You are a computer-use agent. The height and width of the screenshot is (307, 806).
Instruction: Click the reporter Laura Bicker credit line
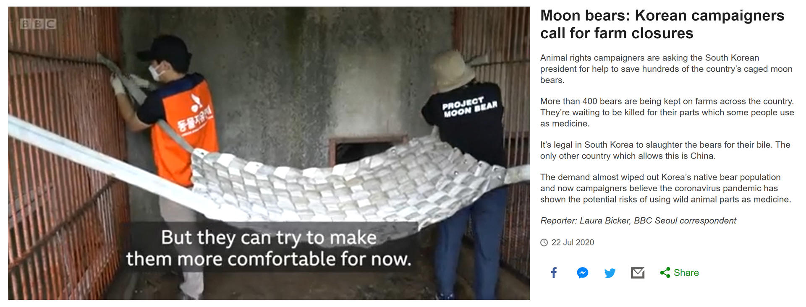pyautogui.click(x=638, y=221)
